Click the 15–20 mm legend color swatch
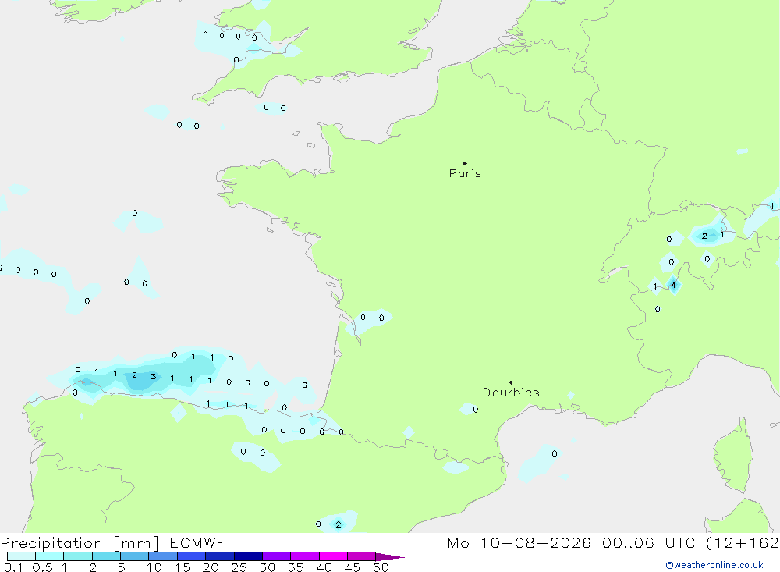Screen dimensions: 780x572 tap(191, 556)
